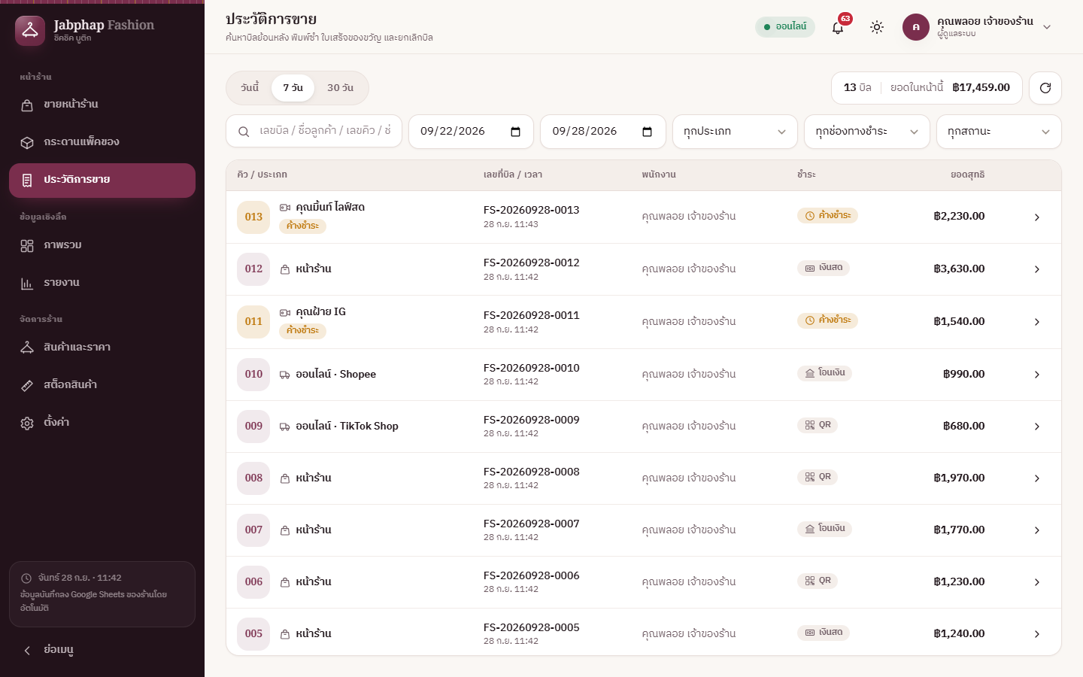This screenshot has width=1083, height=677.
Task: Click the Jabphap Fashion hanger logo
Action: pos(30,31)
